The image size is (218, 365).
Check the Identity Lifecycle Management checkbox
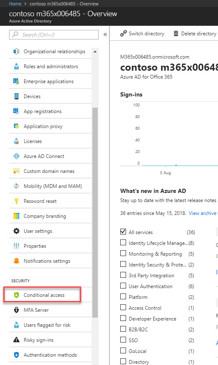(x=123, y=242)
